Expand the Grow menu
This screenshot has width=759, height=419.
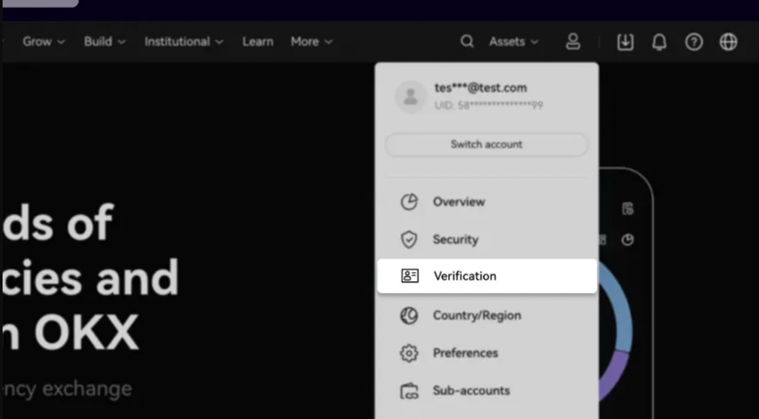[x=43, y=42]
